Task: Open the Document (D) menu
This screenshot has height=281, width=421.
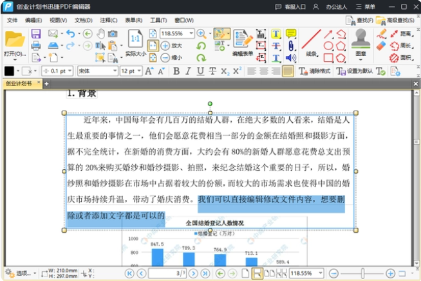Action: click(83, 21)
